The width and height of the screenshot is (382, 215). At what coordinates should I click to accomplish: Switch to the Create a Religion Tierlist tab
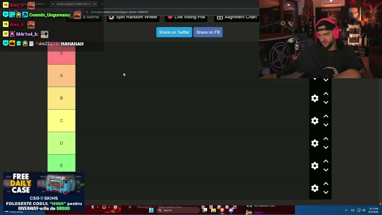click(x=73, y=4)
